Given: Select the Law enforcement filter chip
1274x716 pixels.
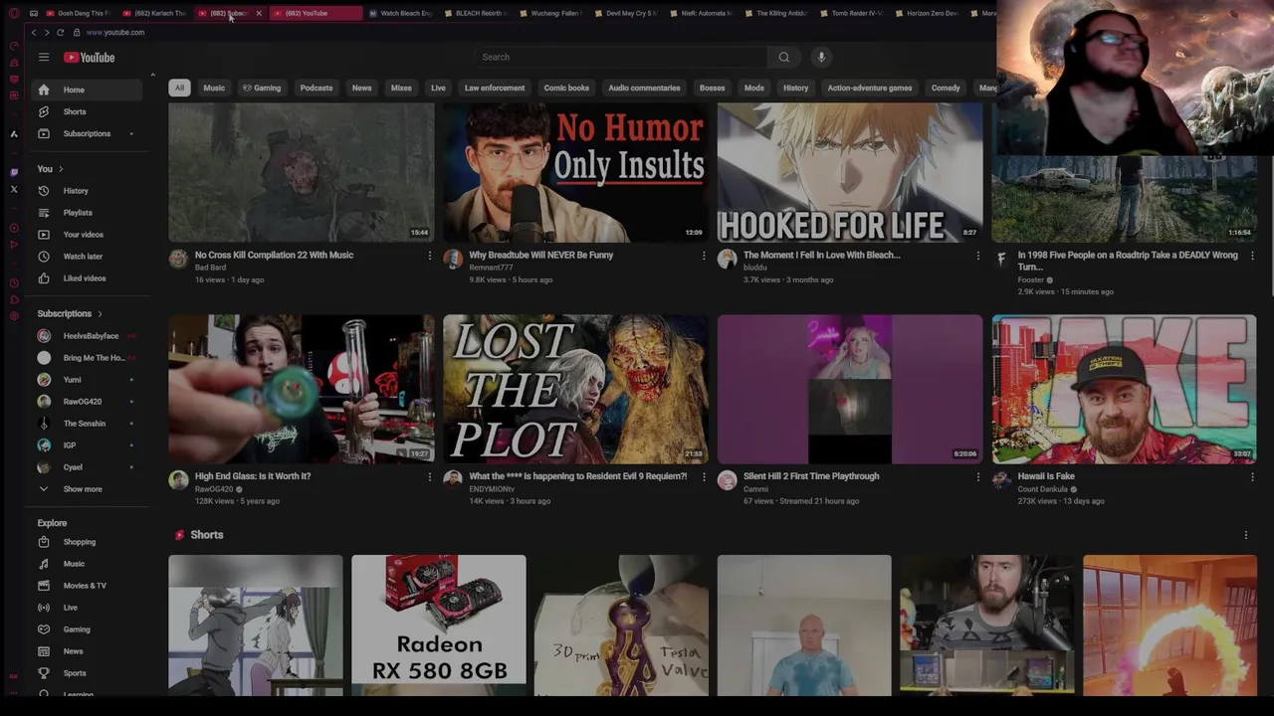Looking at the screenshot, I should [x=495, y=88].
